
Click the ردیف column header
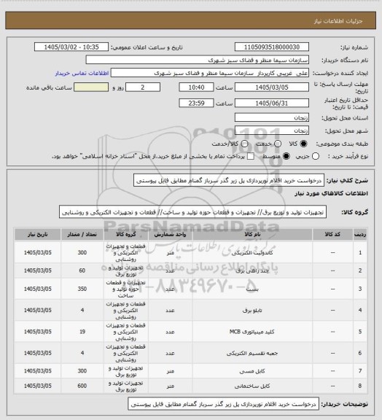click(x=360, y=235)
